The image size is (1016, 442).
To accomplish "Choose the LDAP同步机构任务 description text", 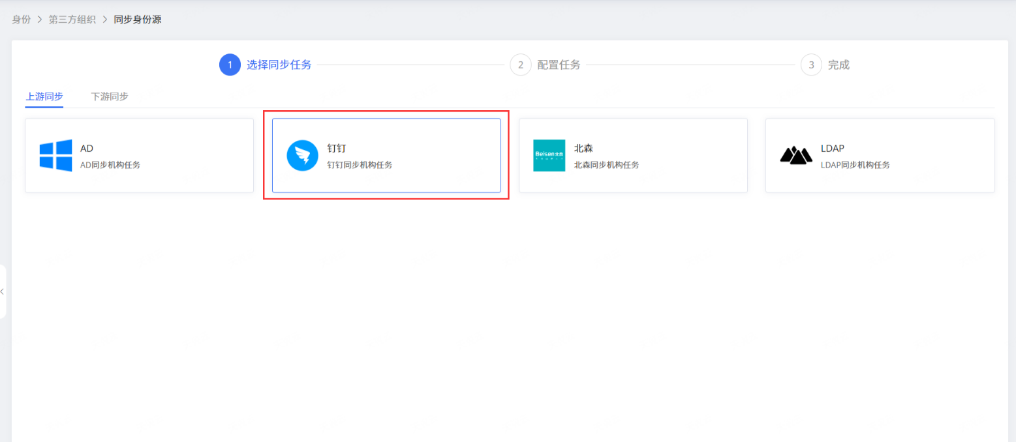I will (x=855, y=165).
